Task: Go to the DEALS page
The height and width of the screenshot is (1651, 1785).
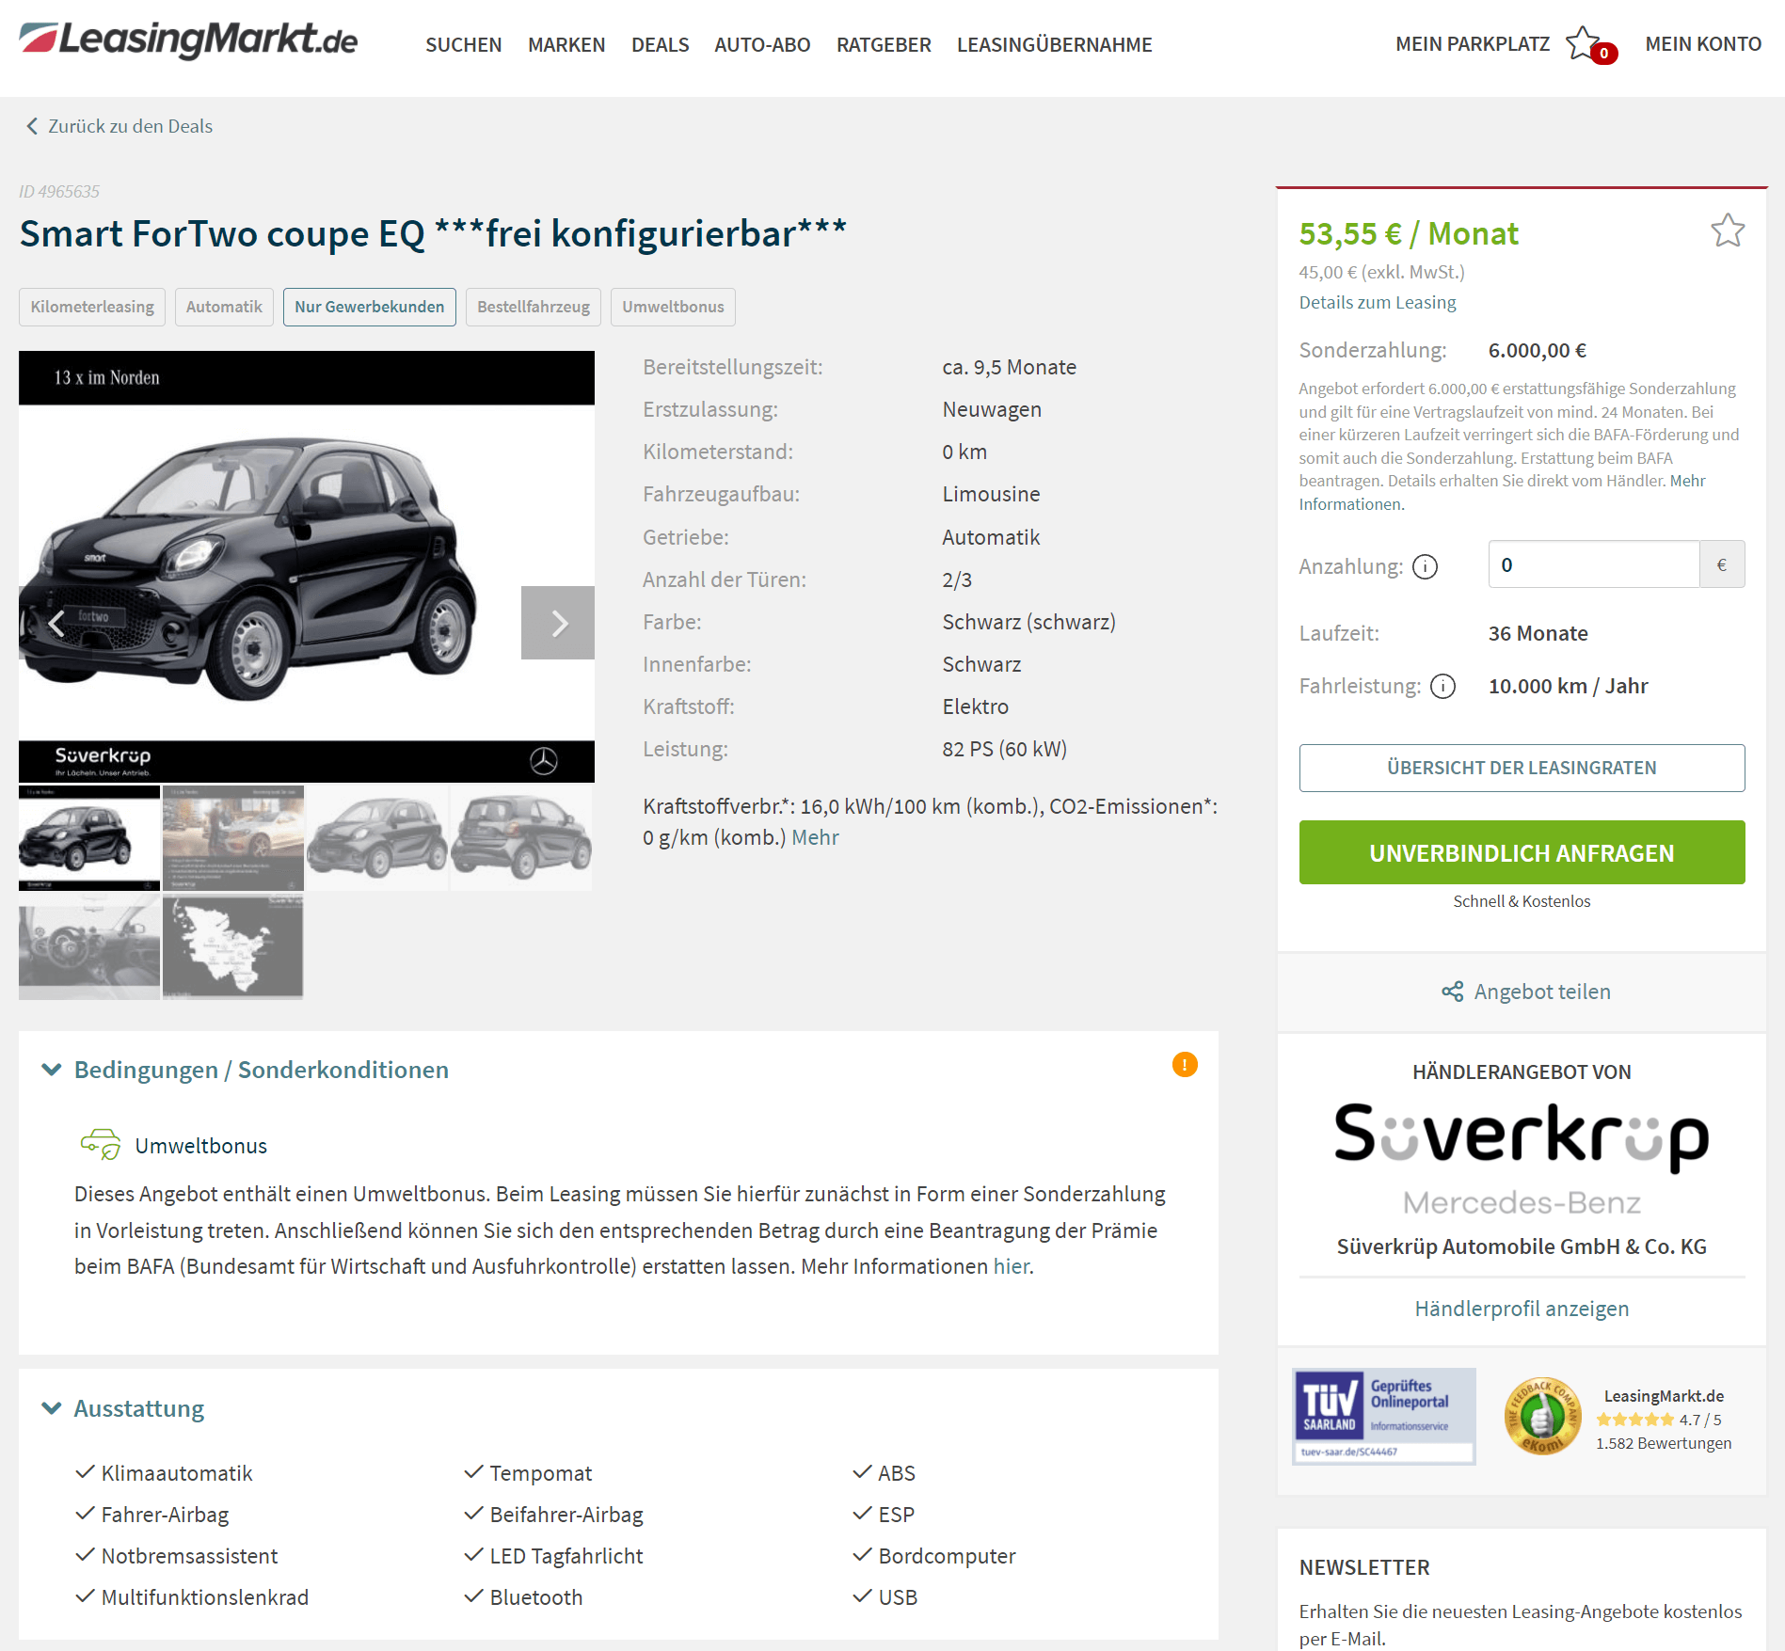Action: pyautogui.click(x=660, y=45)
